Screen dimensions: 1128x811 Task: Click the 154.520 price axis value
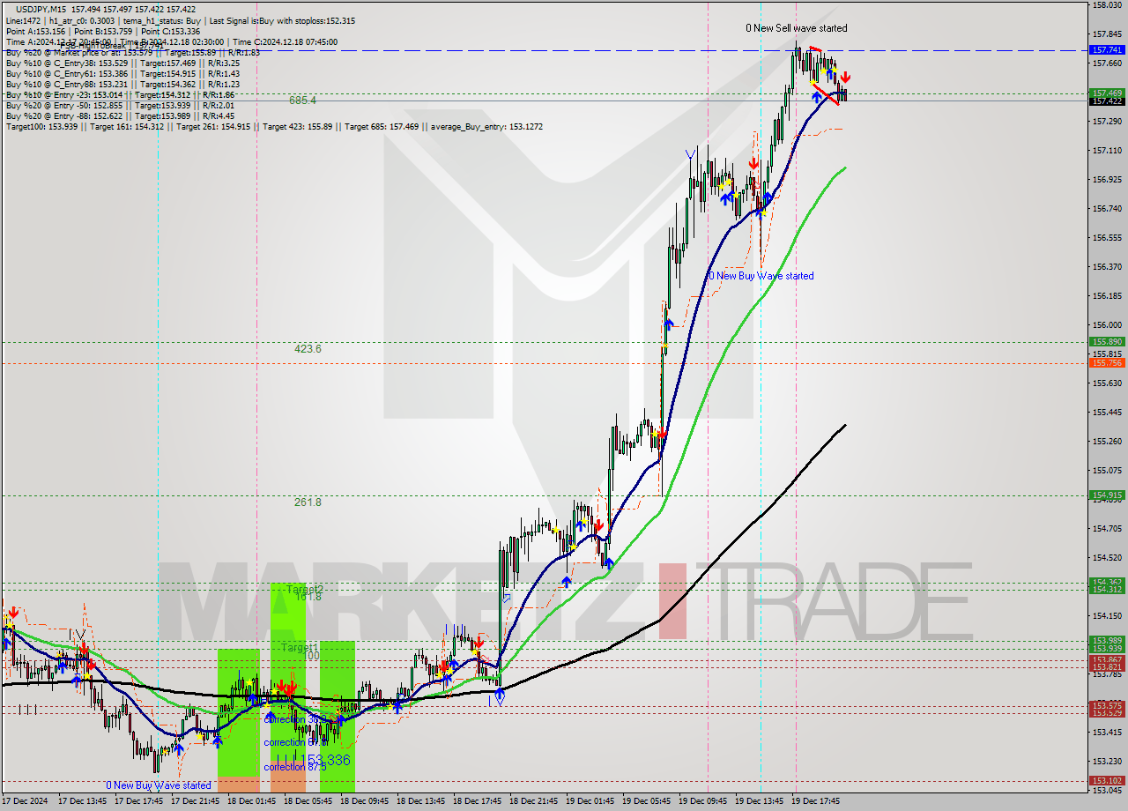1106,558
